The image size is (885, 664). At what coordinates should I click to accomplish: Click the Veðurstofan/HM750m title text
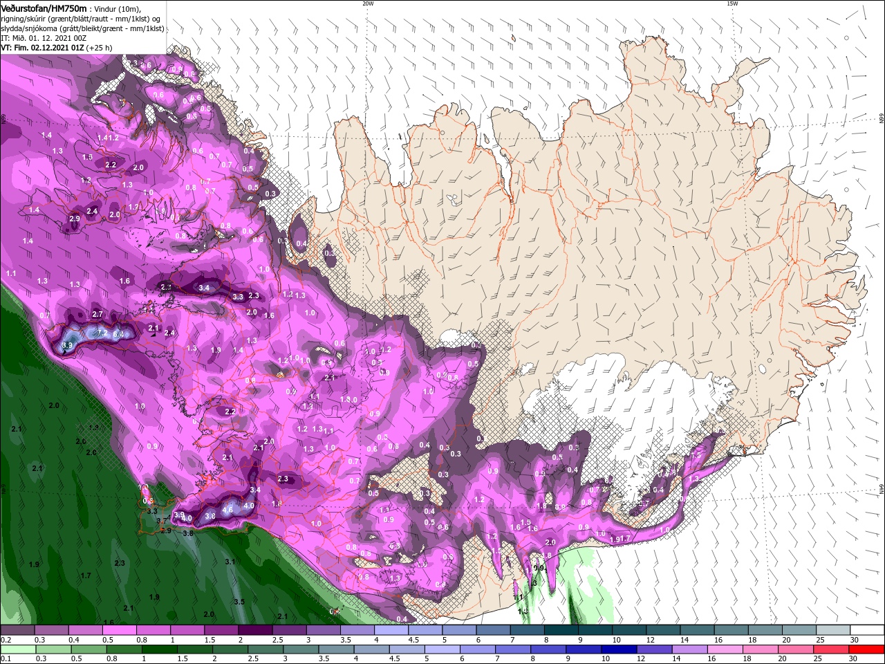(x=44, y=8)
